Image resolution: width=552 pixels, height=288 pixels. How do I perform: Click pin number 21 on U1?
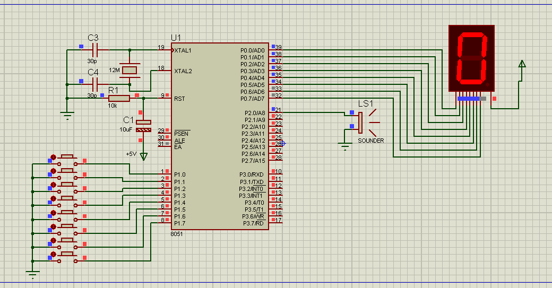click(279, 110)
